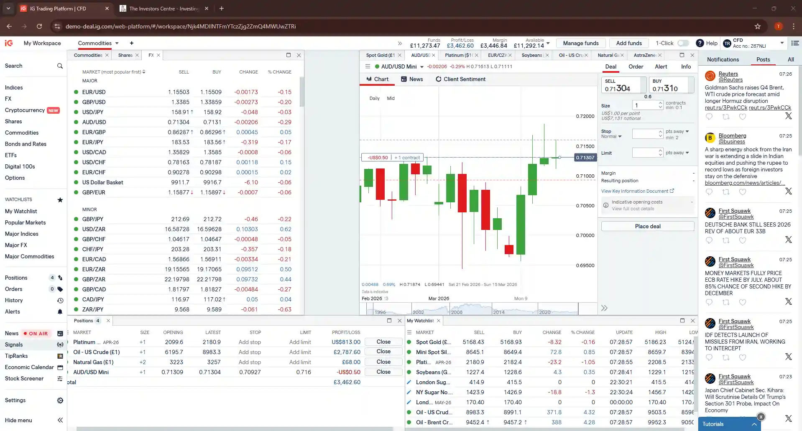
Task: Open the Client Sentiment tab
Action: pyautogui.click(x=460, y=79)
